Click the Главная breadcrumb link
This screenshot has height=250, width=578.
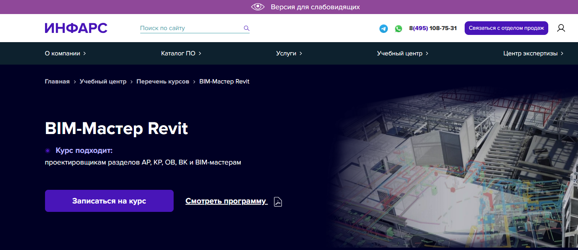57,81
